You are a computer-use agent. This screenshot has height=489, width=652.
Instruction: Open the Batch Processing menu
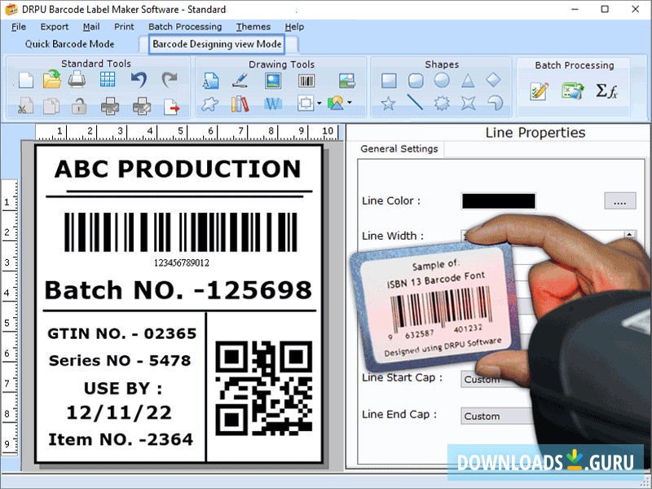[185, 27]
